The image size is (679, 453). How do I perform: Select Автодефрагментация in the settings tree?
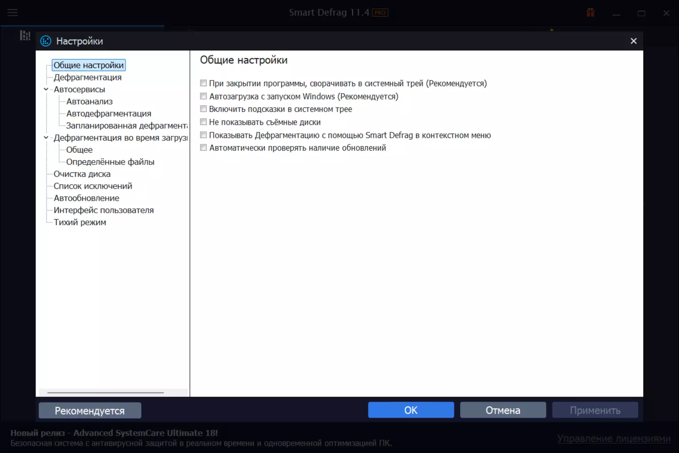109,114
